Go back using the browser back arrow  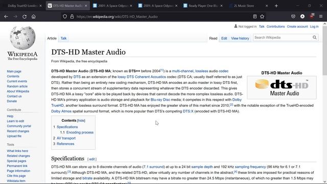point(6,16)
